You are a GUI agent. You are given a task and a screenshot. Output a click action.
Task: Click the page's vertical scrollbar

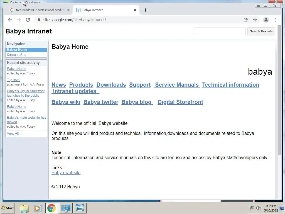[279, 90]
